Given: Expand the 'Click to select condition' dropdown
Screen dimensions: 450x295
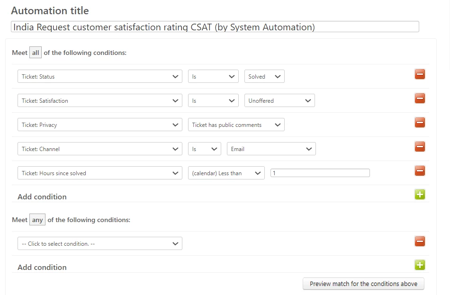Looking at the screenshot, I should 99,244.
